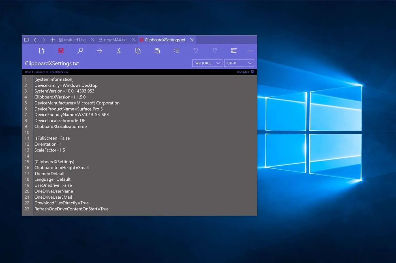Toggle line numbers with the numbered list icon
396x263 pixels.
point(234,51)
